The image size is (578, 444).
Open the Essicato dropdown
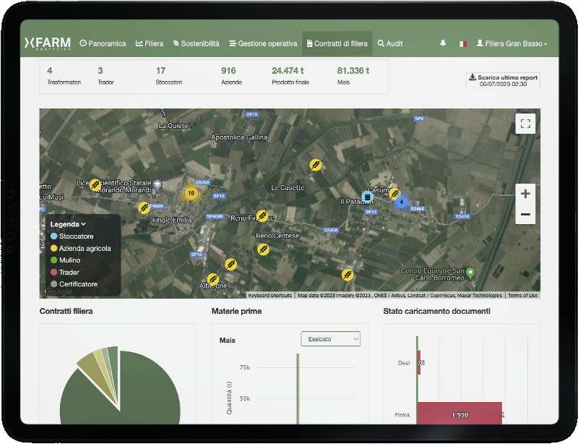[330, 338]
